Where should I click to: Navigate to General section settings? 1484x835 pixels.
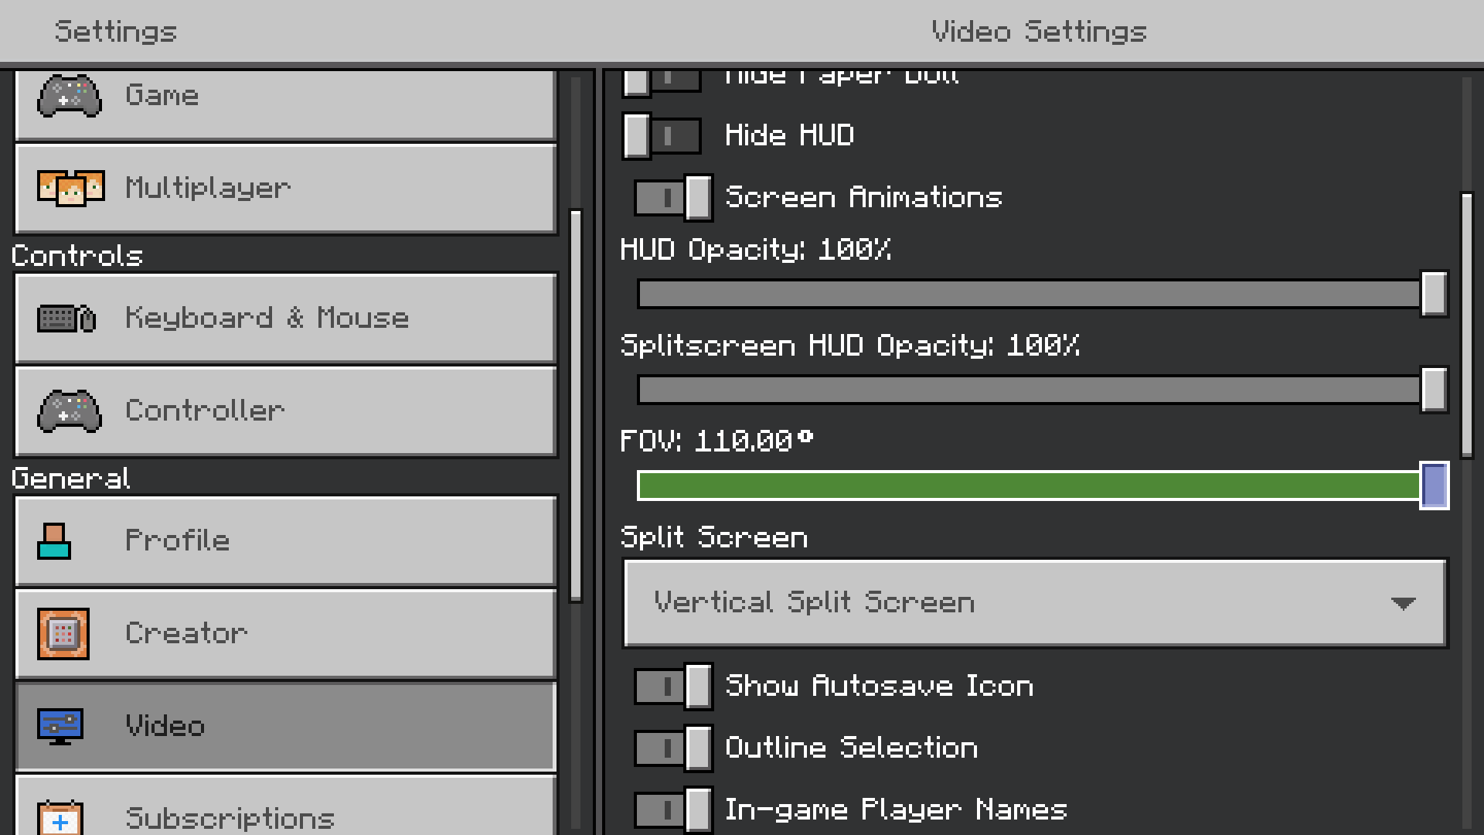point(70,479)
